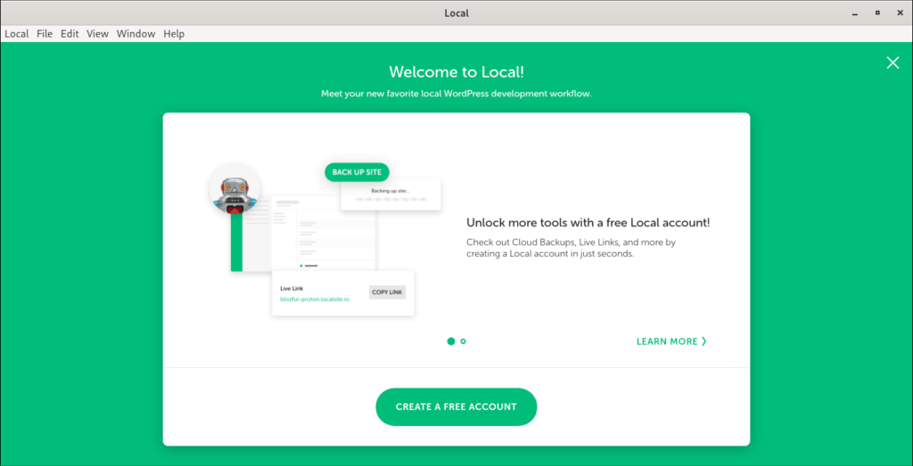Select the first carousel dot

click(x=450, y=341)
